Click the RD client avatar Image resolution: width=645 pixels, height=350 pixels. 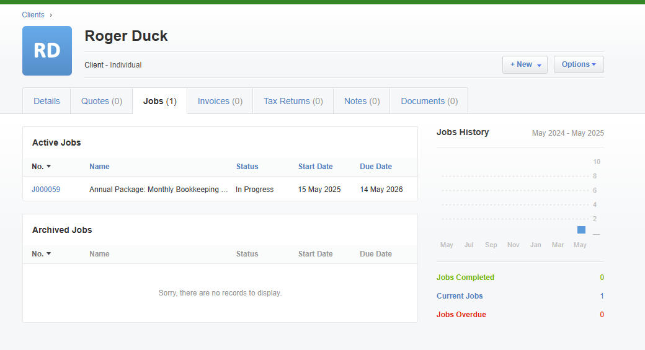(x=47, y=51)
